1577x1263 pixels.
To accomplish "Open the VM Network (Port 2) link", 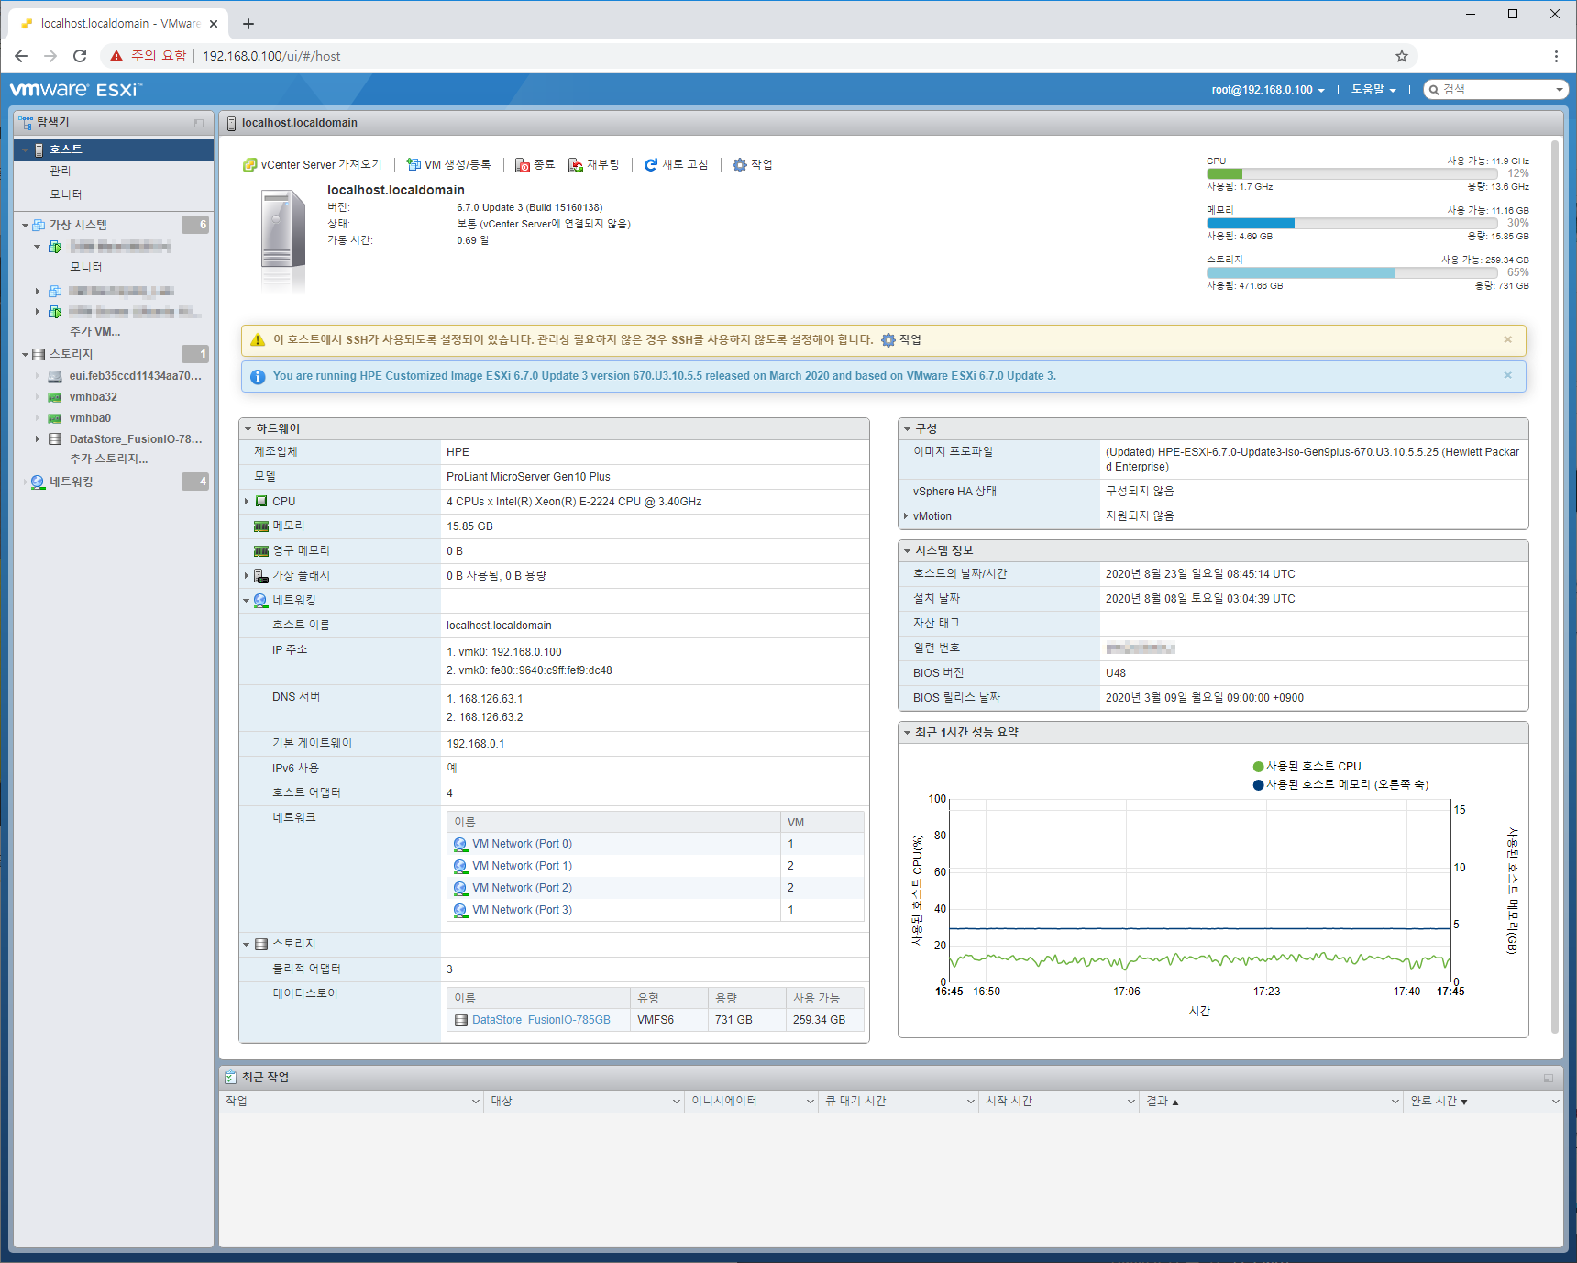I will tap(522, 888).
